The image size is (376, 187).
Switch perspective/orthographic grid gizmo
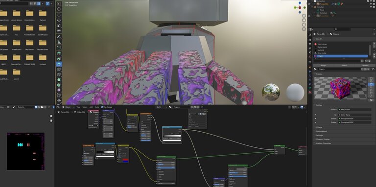click(304, 29)
